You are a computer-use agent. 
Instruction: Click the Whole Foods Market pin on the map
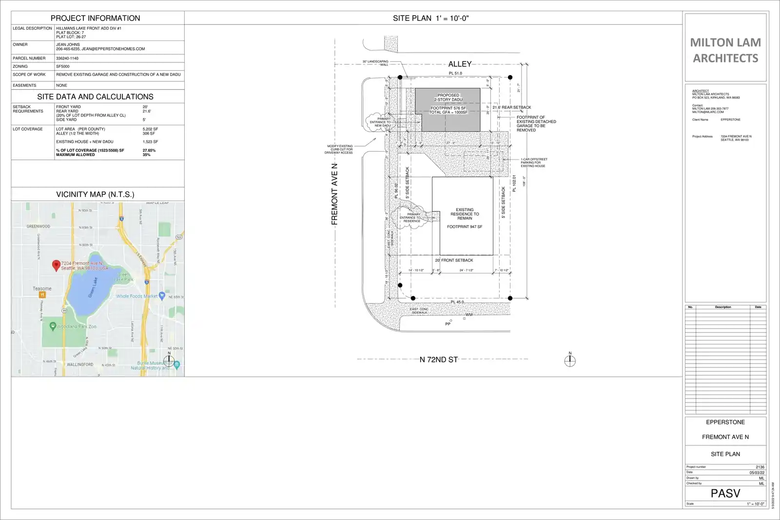(162, 296)
